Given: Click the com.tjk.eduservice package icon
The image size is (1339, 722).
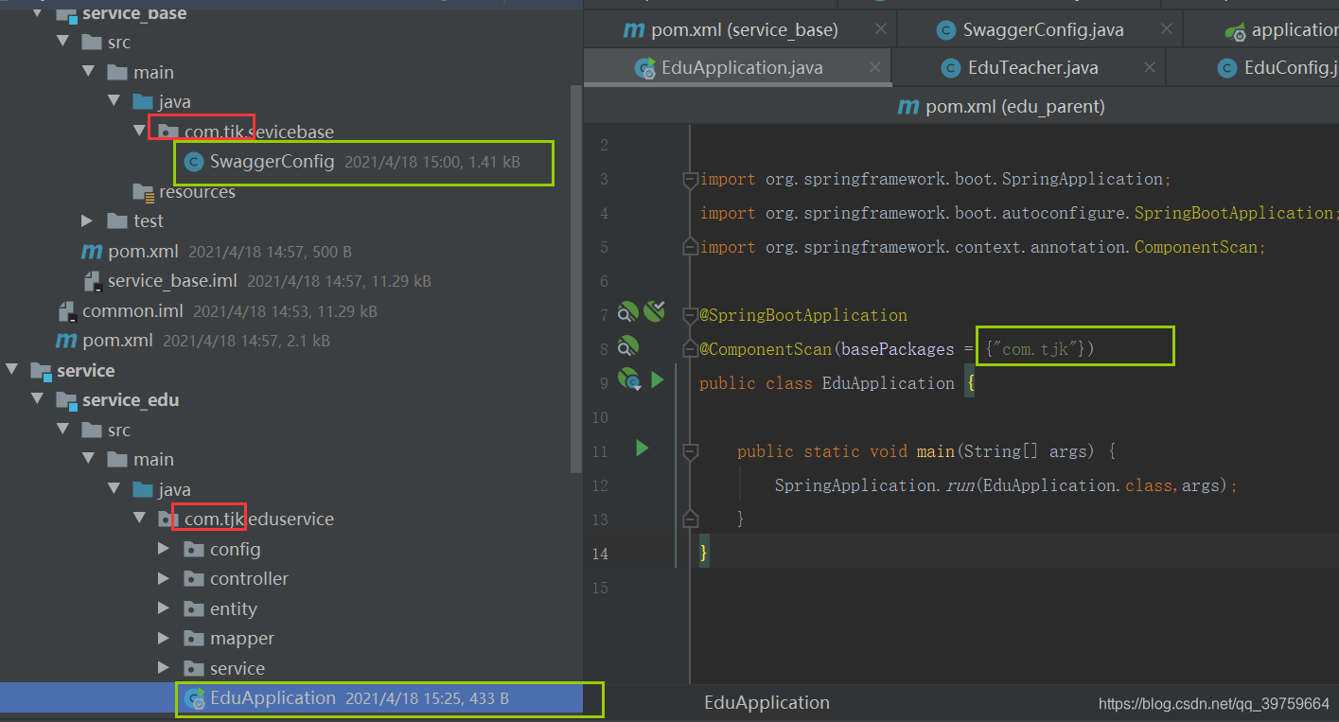Looking at the screenshot, I should click(168, 519).
